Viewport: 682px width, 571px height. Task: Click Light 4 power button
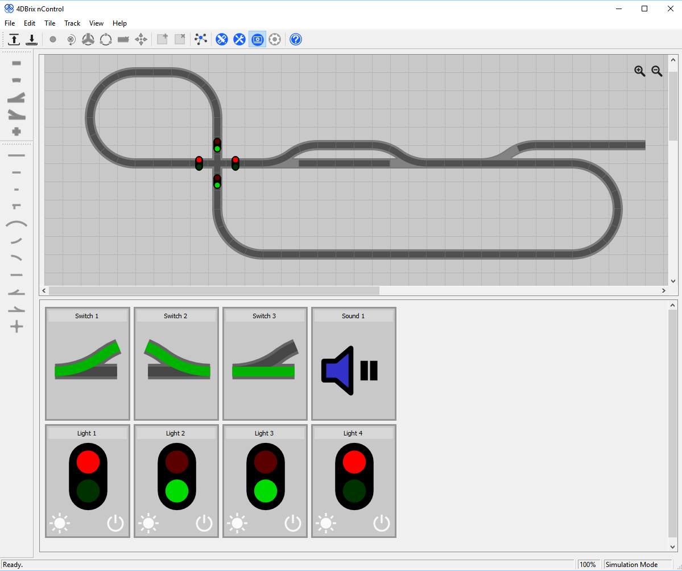tap(382, 523)
